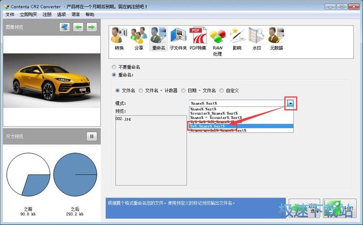Click the 之前 pie chart
The image size is (363, 225).
coord(28,174)
